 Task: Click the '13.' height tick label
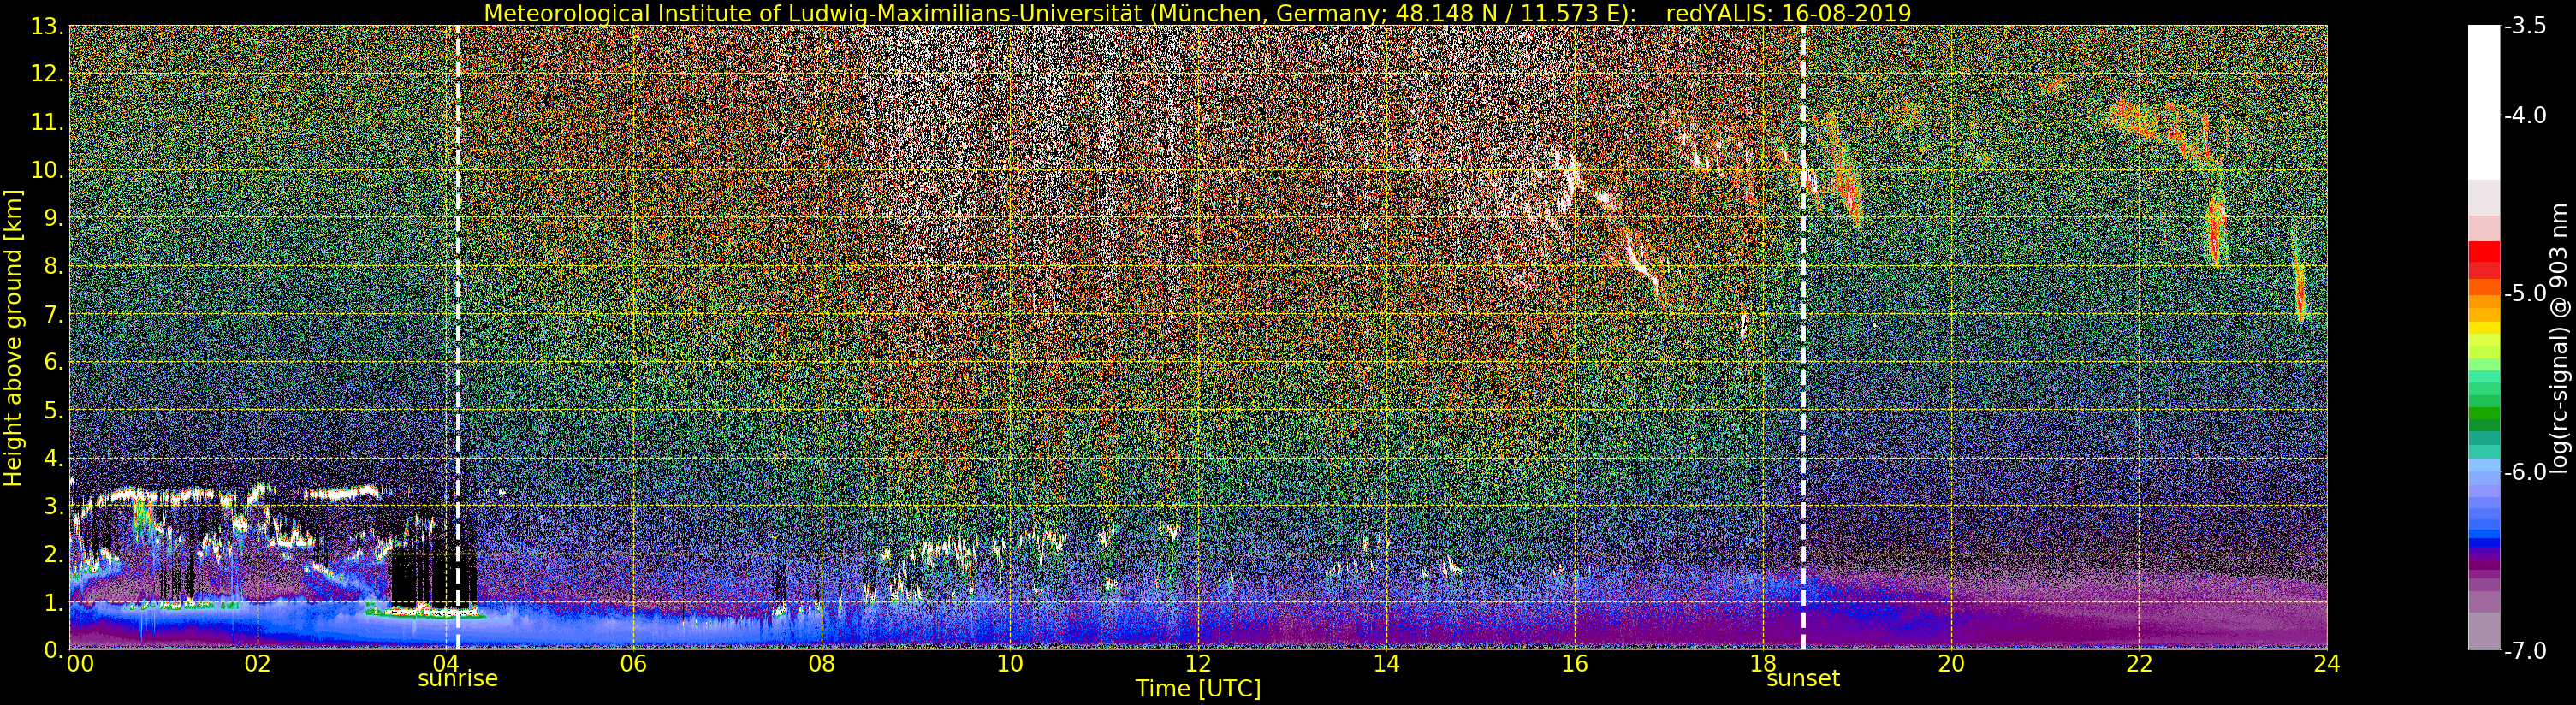pos(47,27)
